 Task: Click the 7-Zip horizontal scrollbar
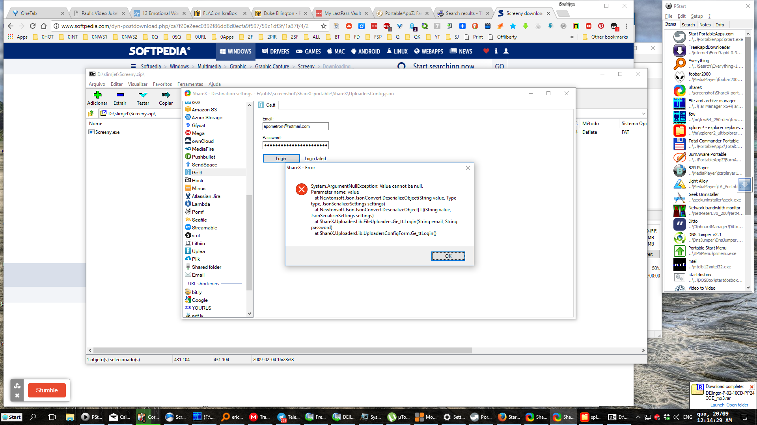[x=282, y=350]
